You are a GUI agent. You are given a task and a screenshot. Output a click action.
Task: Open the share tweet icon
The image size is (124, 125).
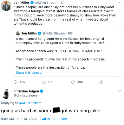[x=101, y=82]
